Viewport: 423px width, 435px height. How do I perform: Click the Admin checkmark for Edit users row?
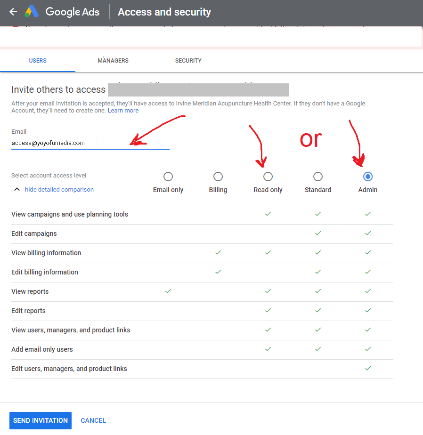(x=367, y=369)
